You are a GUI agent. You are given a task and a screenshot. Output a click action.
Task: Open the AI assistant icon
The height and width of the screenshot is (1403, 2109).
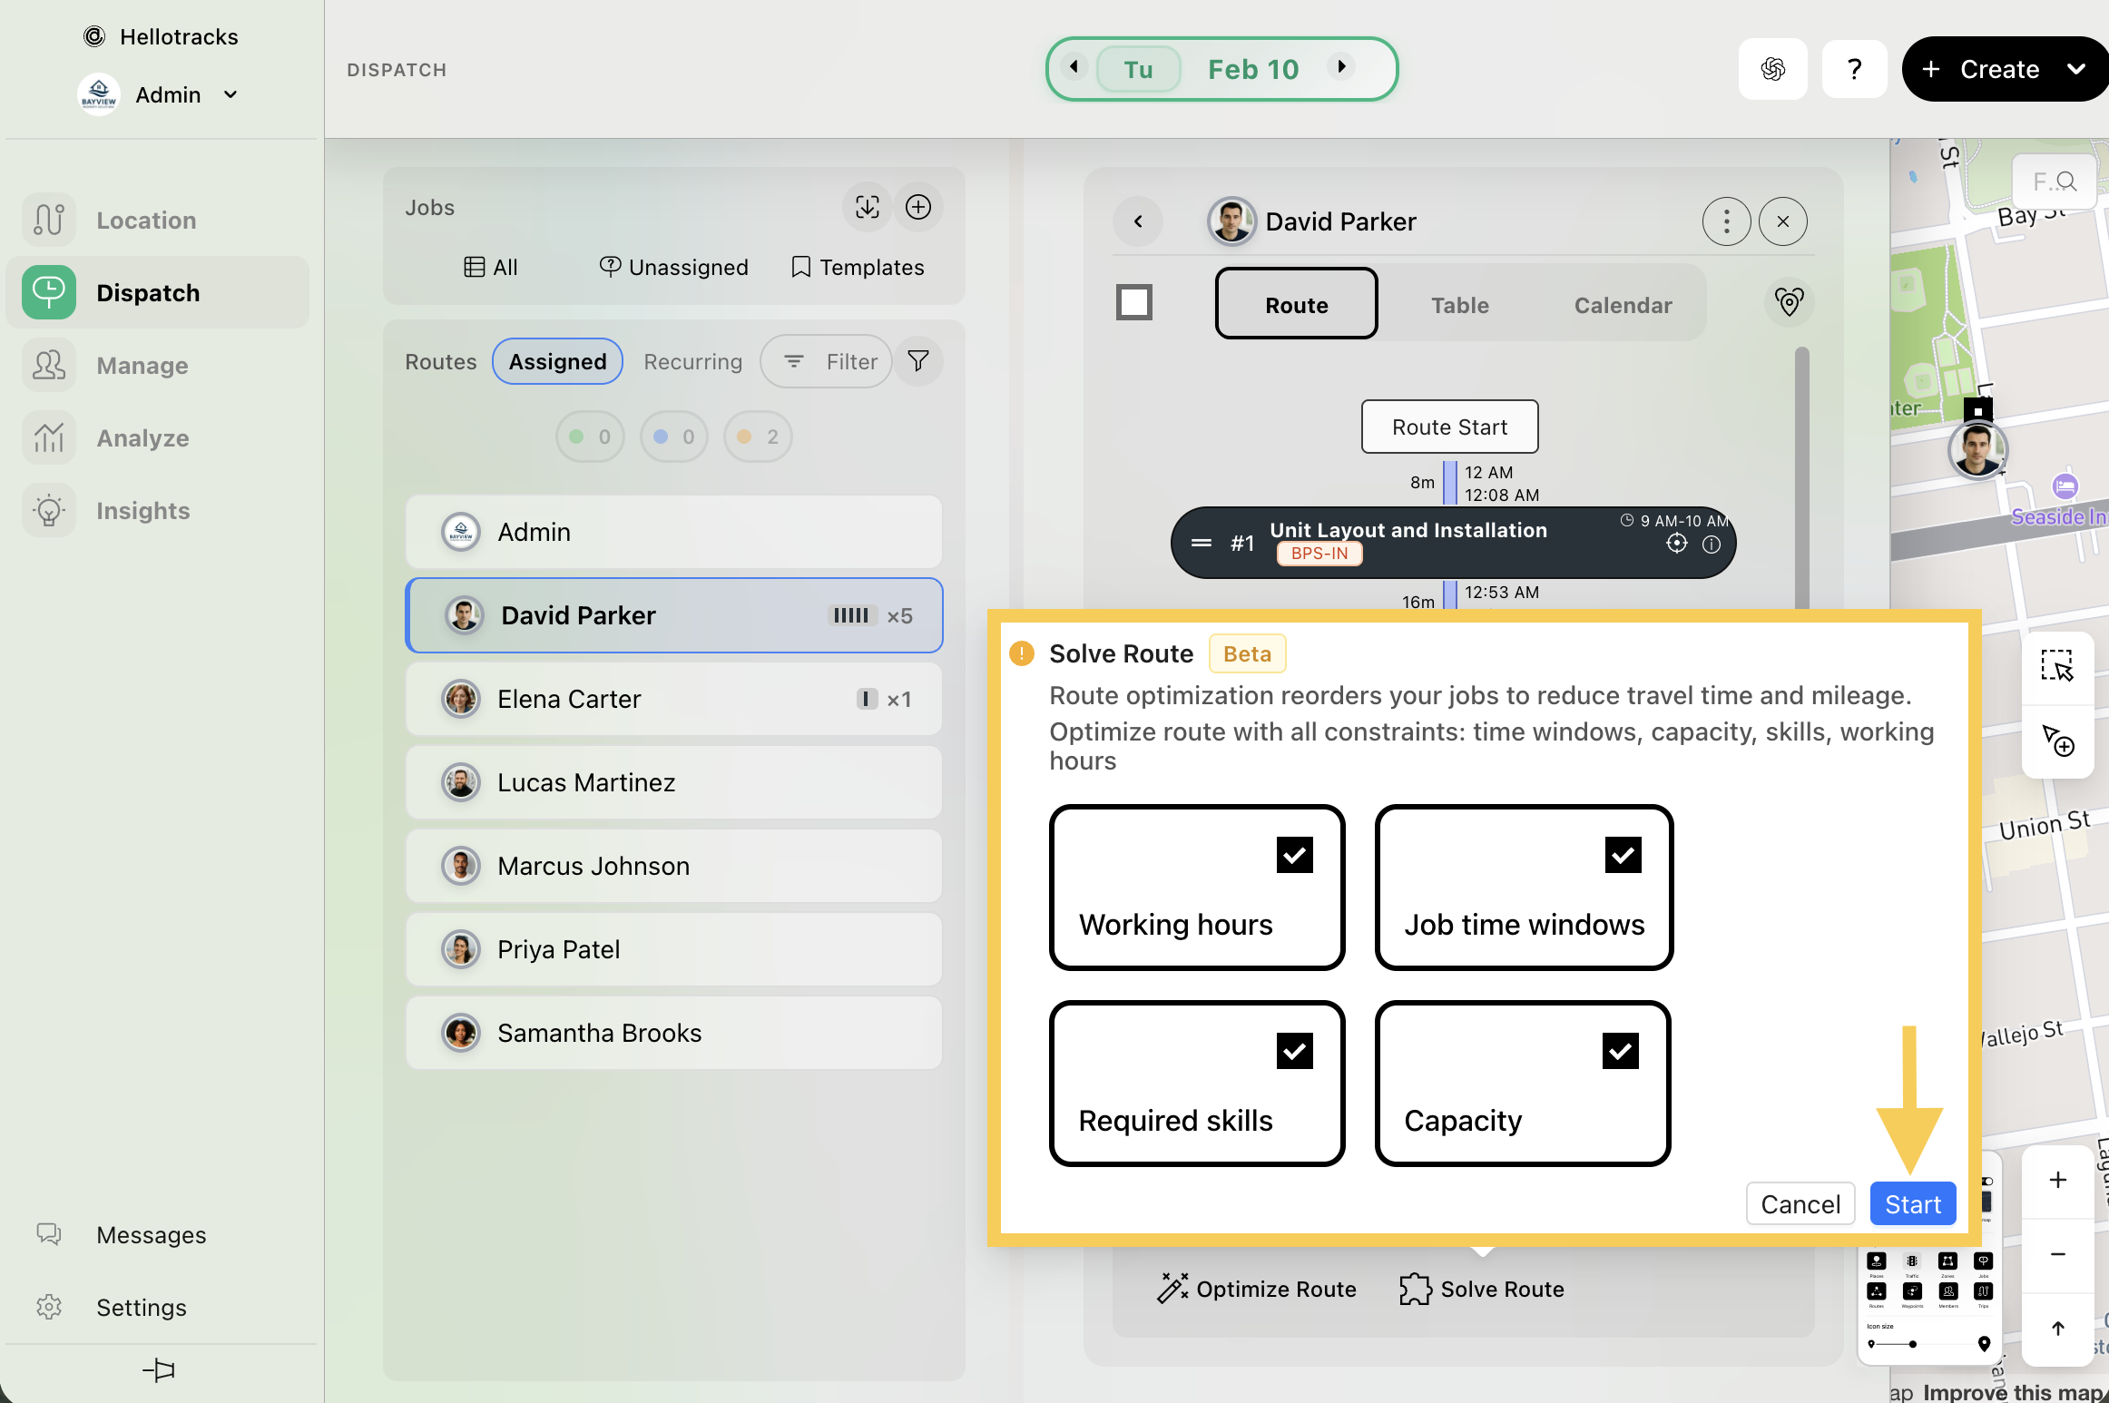[x=1772, y=69]
